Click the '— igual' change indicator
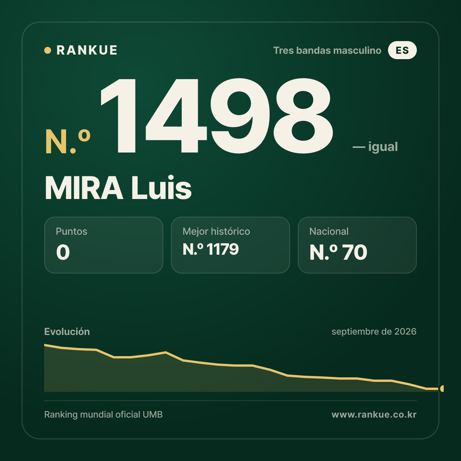The width and height of the screenshot is (461, 461). pos(375,147)
